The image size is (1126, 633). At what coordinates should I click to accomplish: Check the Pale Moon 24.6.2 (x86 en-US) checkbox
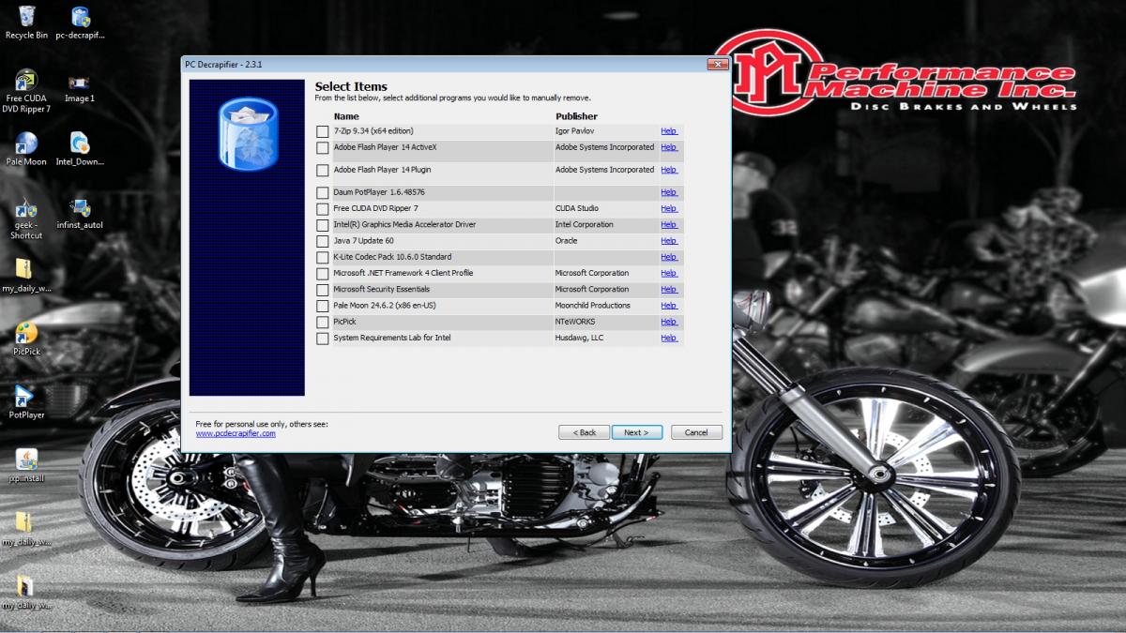point(323,307)
